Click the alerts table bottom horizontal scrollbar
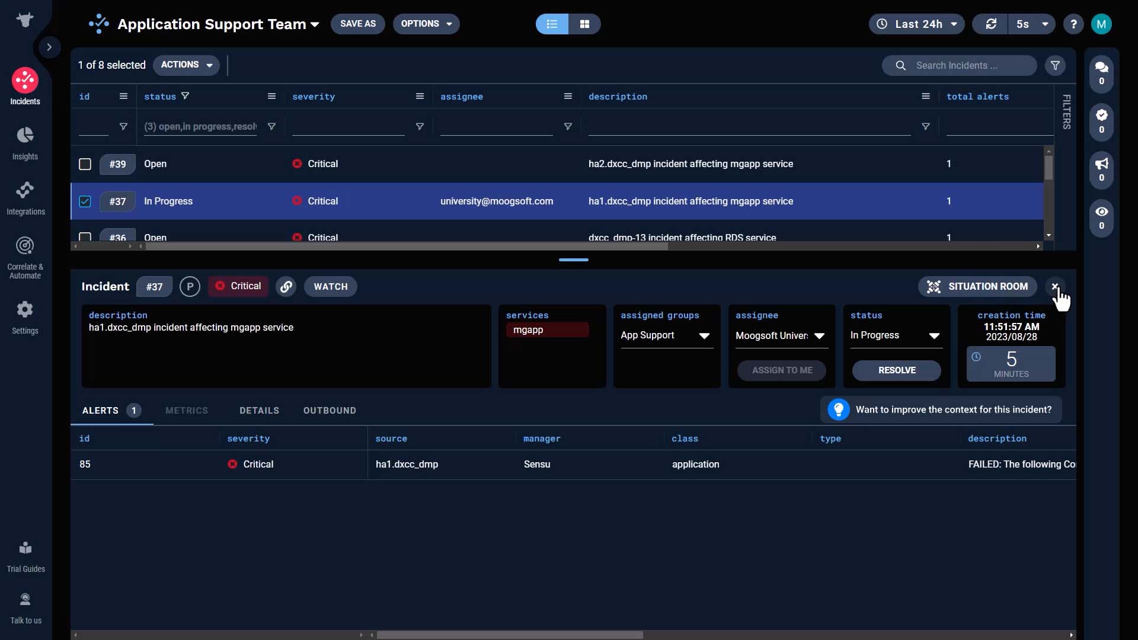The image size is (1138, 640). (x=510, y=635)
